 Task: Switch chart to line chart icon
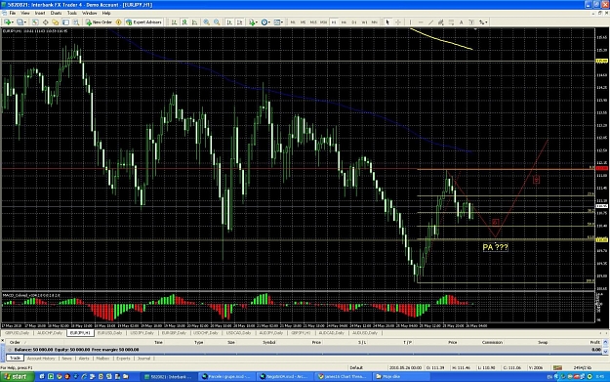[194, 22]
